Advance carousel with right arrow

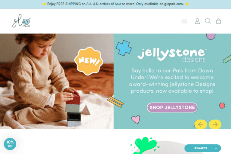coord(215,125)
